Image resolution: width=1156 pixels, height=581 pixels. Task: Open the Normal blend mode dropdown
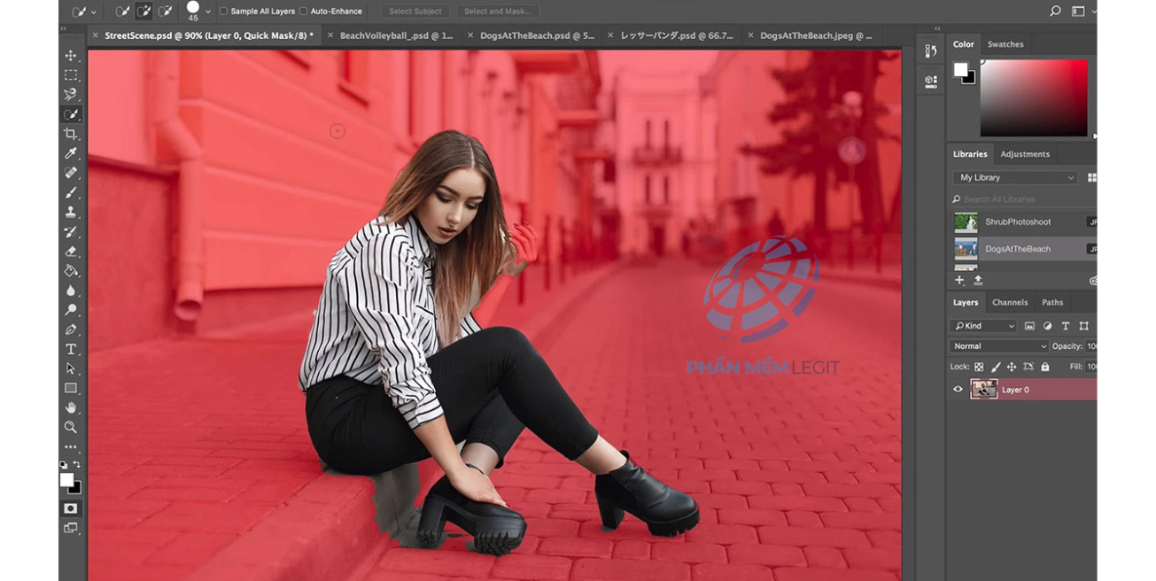point(998,346)
